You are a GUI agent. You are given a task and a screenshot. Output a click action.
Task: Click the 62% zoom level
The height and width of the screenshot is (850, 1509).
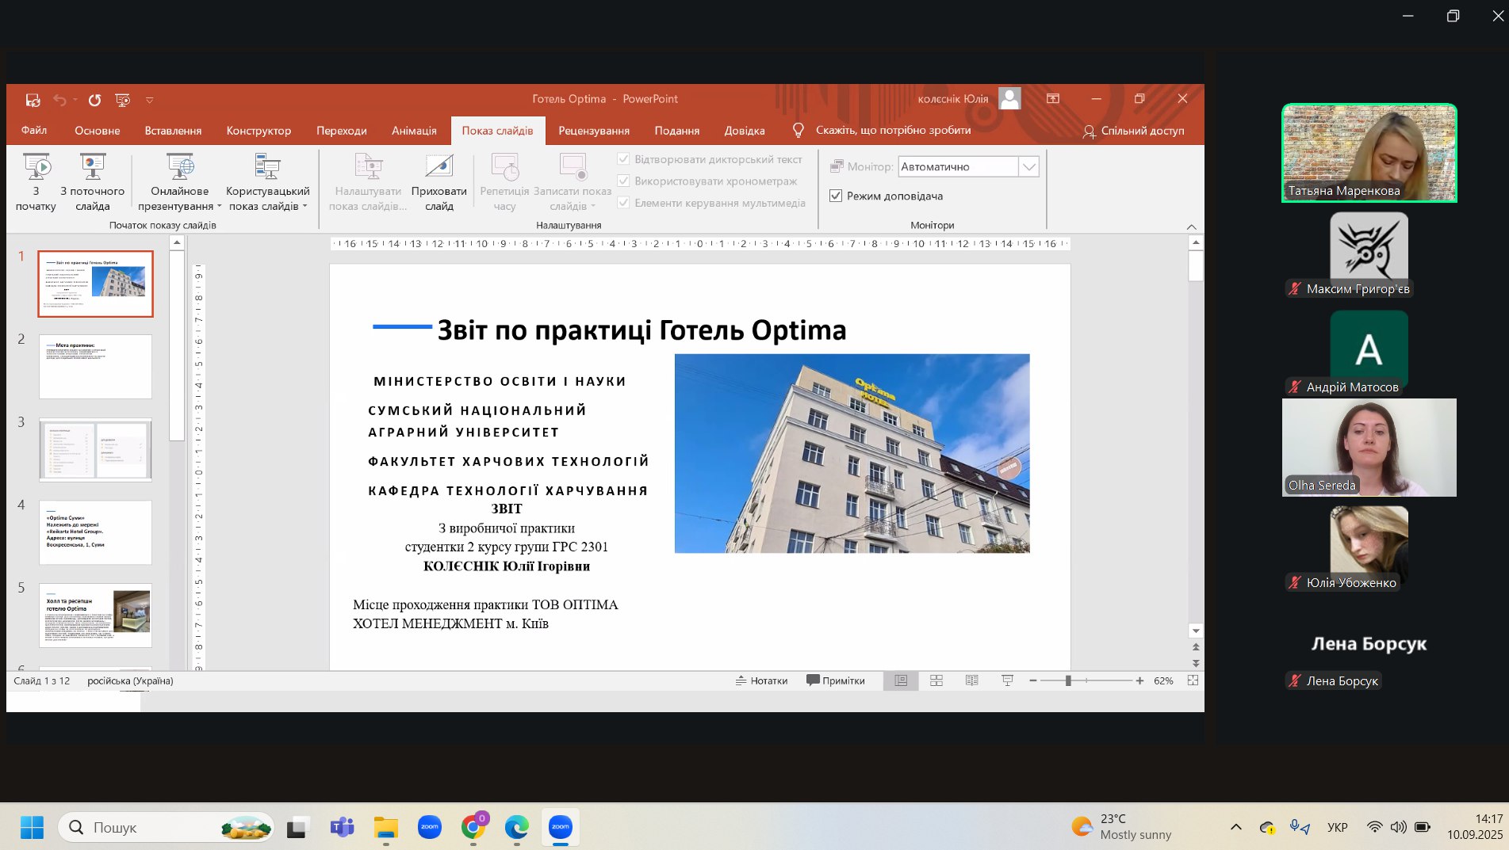[1163, 680]
